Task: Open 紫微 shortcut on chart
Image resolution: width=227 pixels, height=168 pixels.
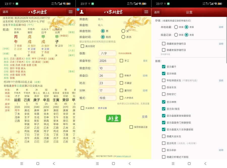Action: [71, 32]
